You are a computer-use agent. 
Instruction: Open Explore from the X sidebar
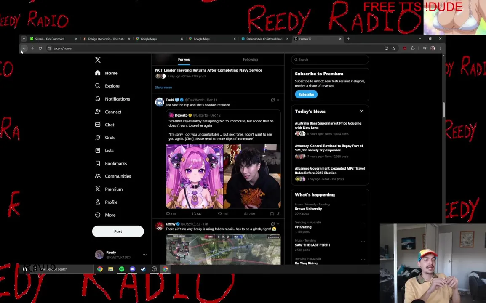[x=107, y=86]
